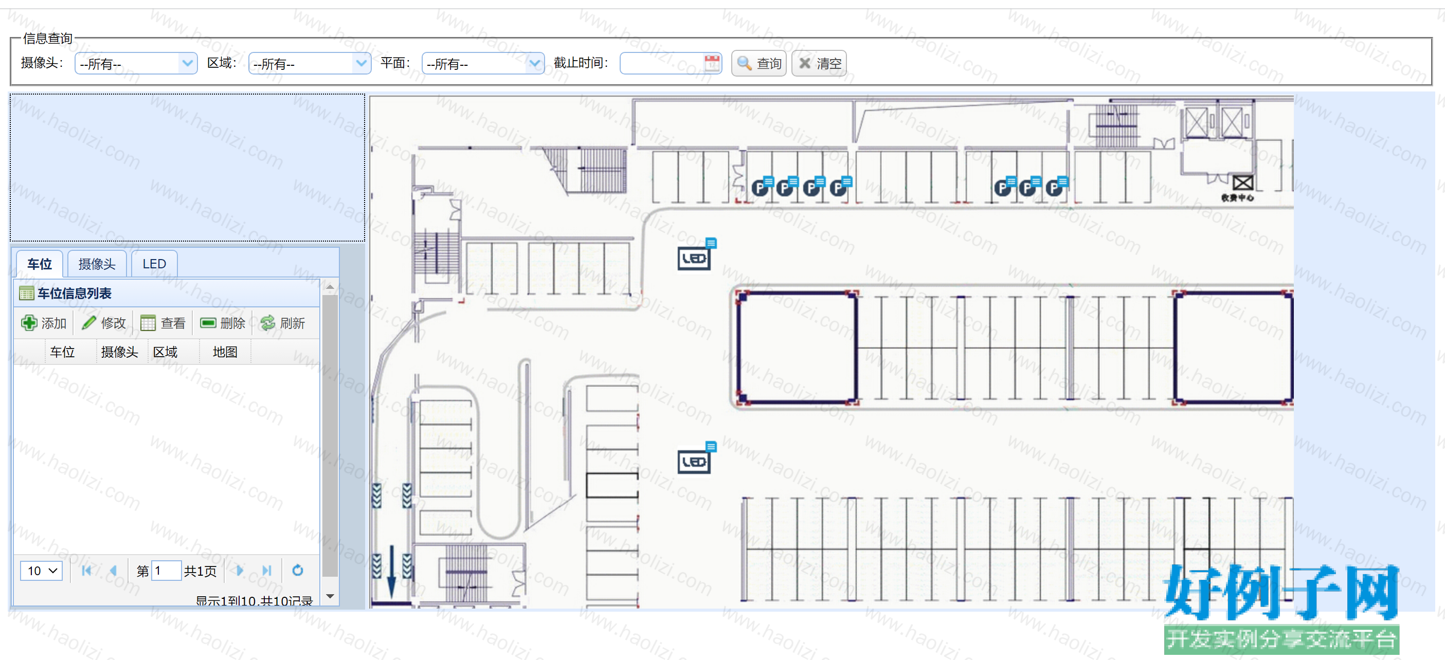
Task: Click the 查看 view button
Action: (x=162, y=323)
